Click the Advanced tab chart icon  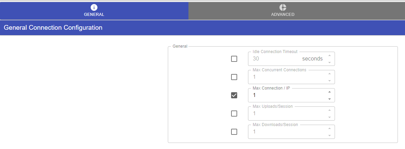[283, 7]
